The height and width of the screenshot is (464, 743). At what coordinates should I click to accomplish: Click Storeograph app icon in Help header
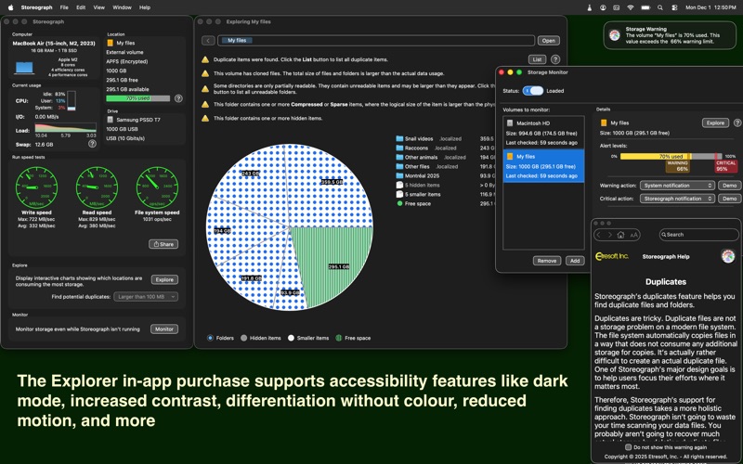pos(728,256)
